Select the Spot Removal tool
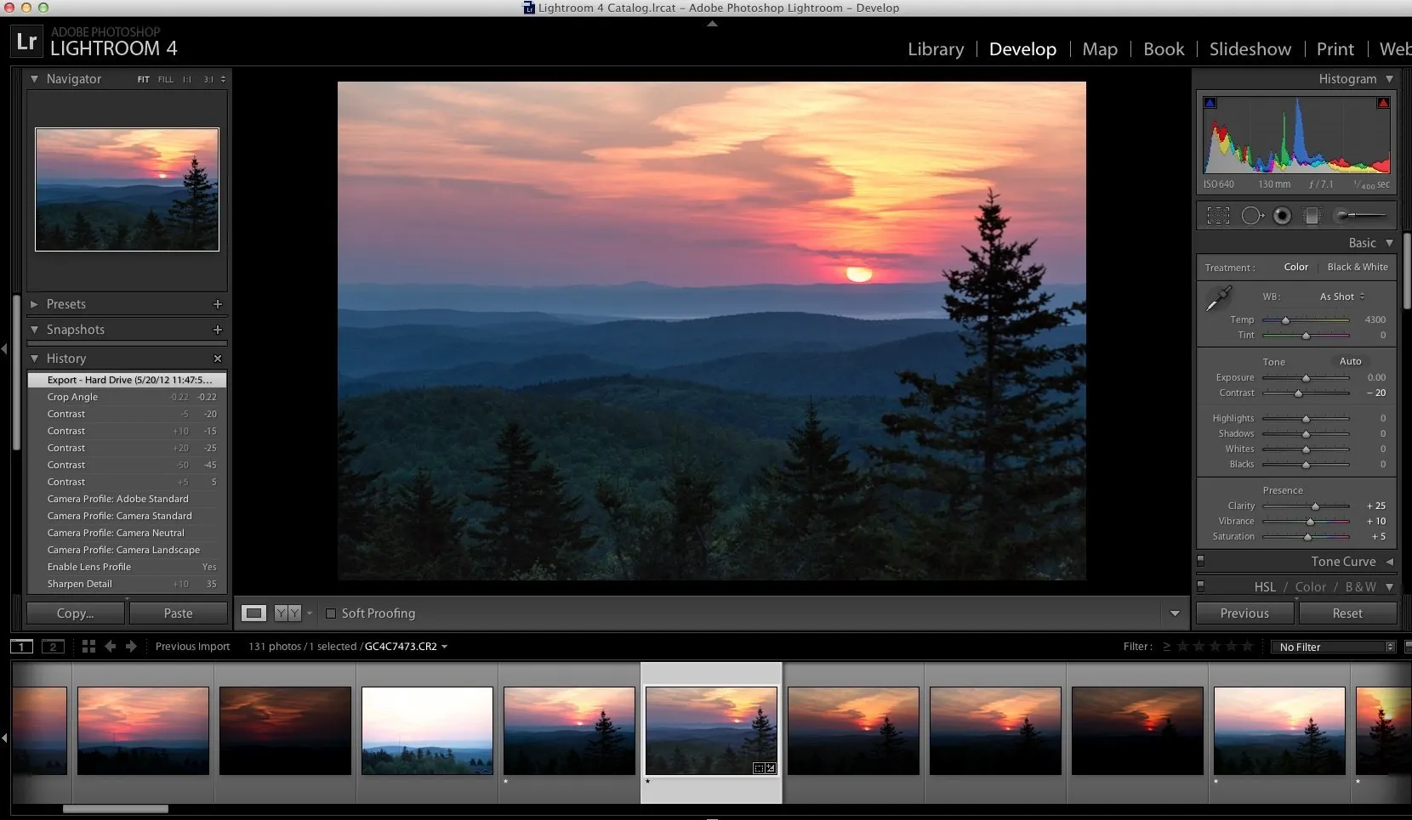1412x820 pixels. [1251, 215]
